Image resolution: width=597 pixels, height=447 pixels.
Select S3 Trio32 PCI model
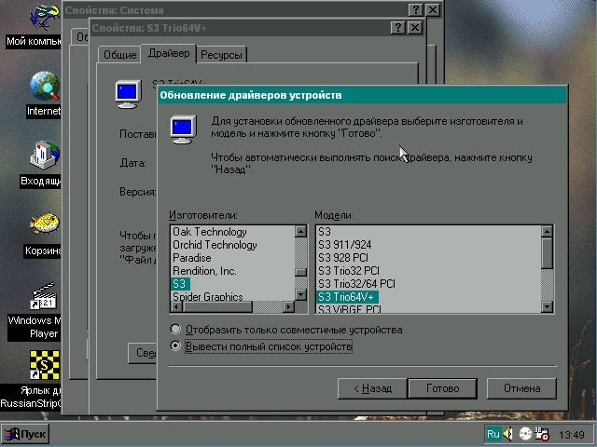click(x=349, y=271)
